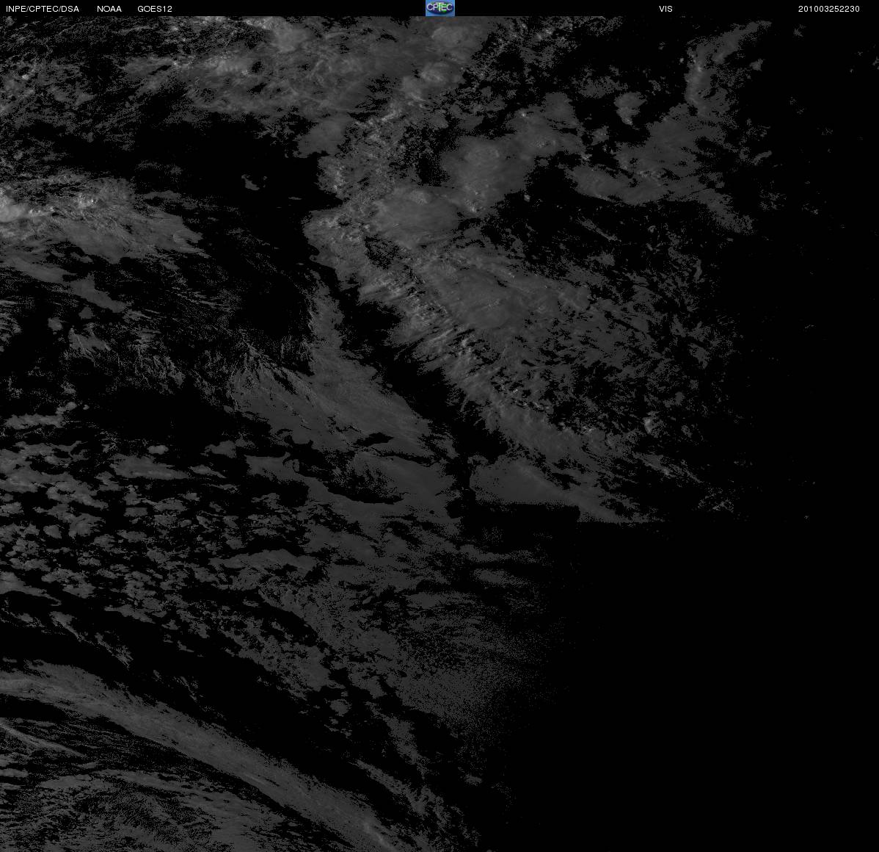Select the INPE/CPTEC/DSA header text
The width and height of the screenshot is (879, 852).
(x=43, y=9)
